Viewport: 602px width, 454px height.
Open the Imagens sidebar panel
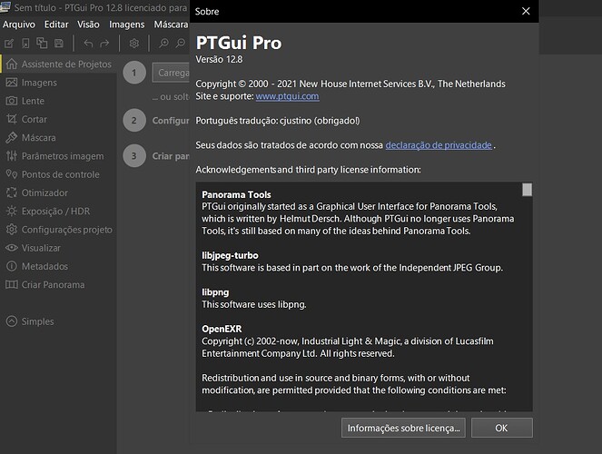[x=59, y=83]
